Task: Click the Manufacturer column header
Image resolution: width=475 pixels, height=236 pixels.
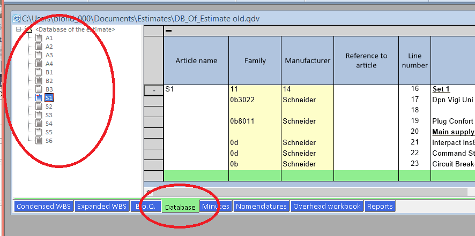Action: 307,60
